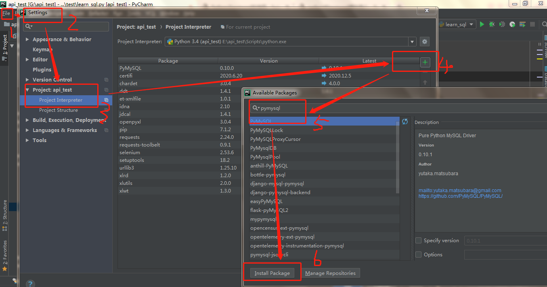Expand Appearance & Behavior settings
The width and height of the screenshot is (547, 287).
pos(27,40)
